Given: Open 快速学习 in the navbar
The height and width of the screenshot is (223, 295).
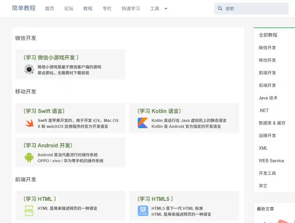Looking at the screenshot, I should pyautogui.click(x=131, y=9).
